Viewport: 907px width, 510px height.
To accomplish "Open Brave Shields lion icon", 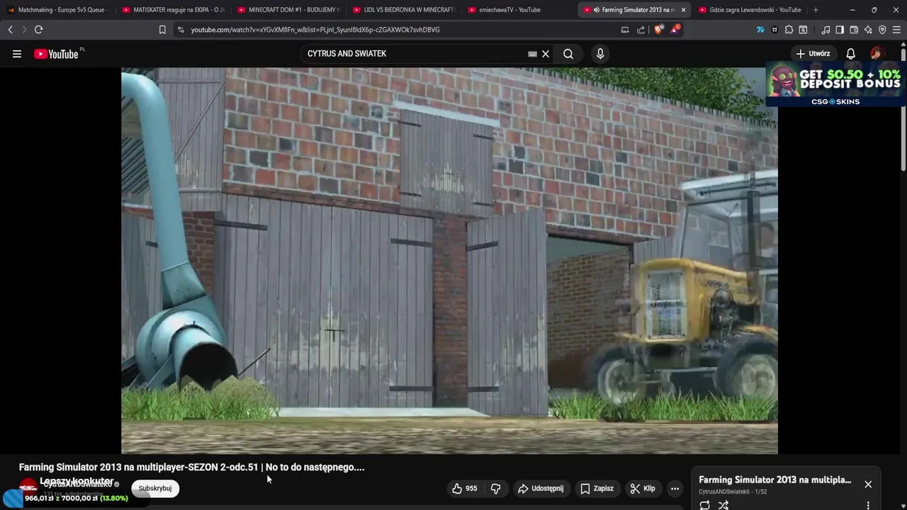I will point(658,30).
